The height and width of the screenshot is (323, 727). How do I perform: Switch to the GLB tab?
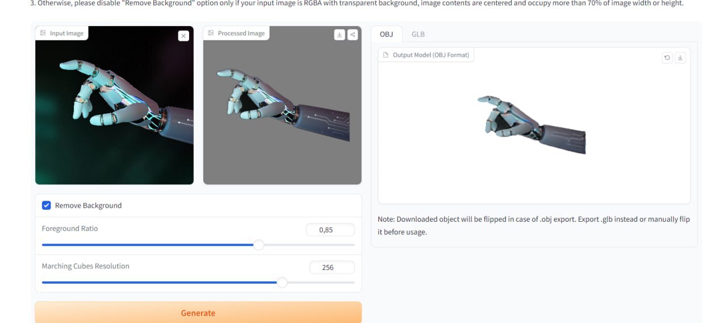tap(418, 34)
